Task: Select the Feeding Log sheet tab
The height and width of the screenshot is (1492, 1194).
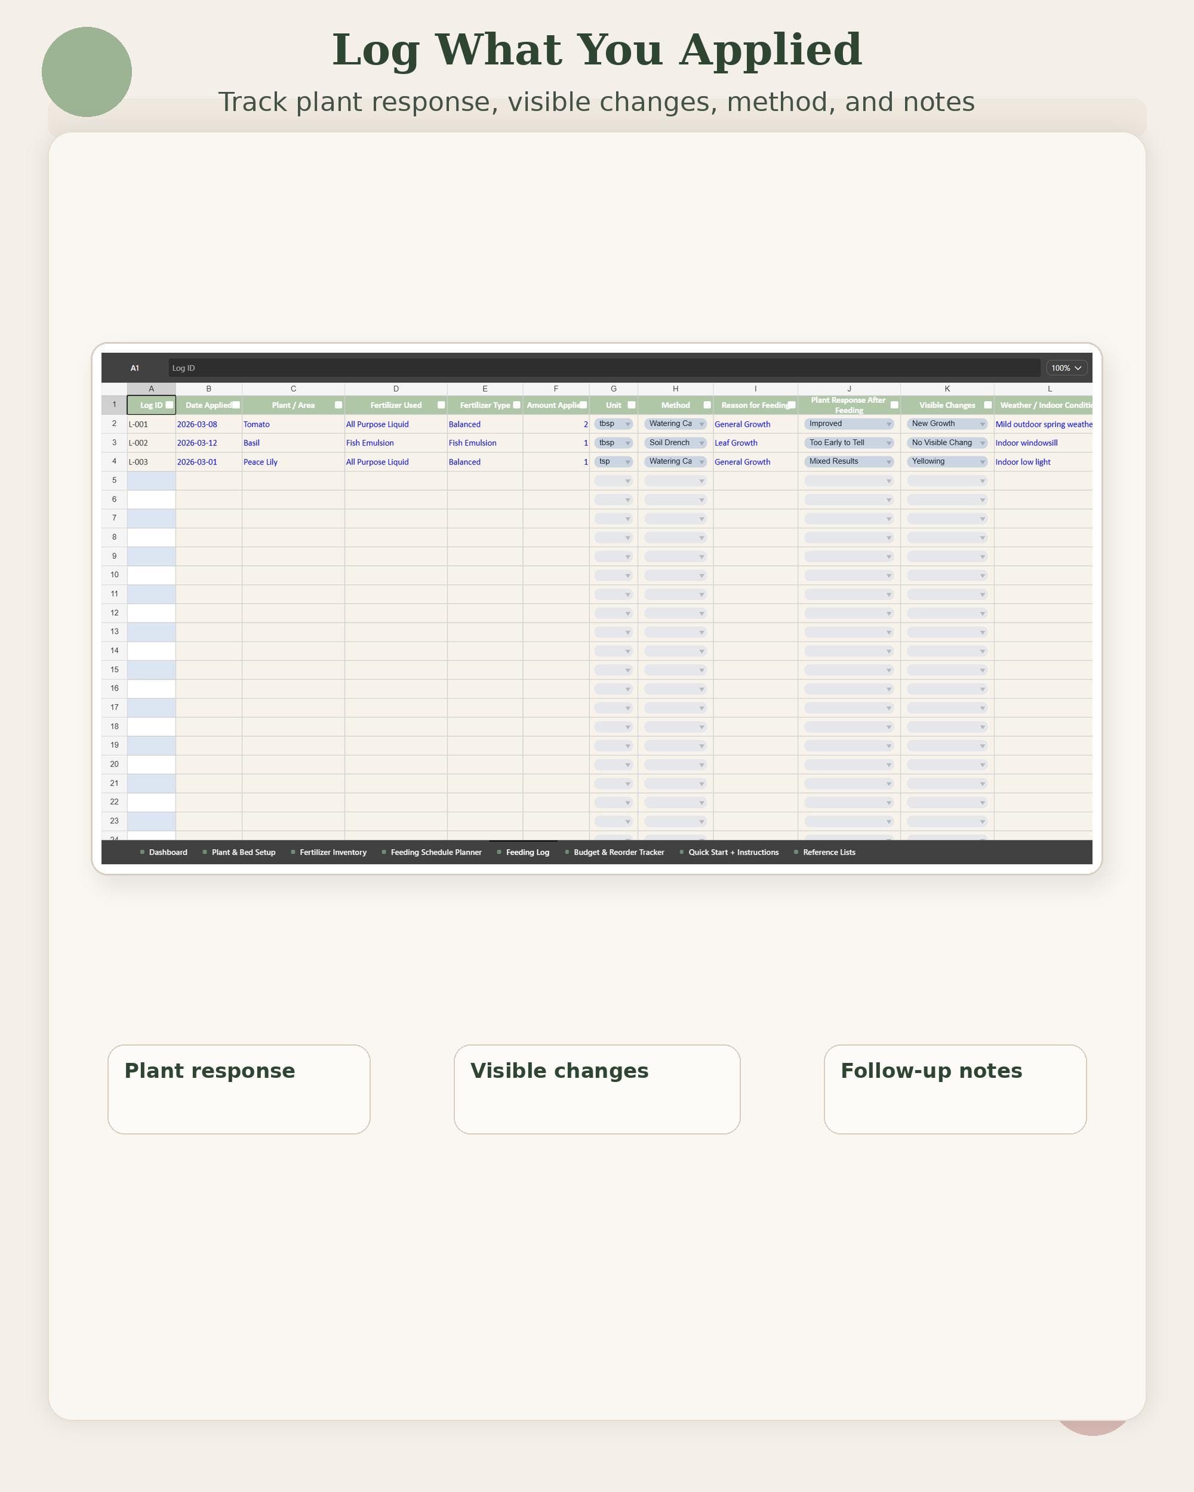Action: click(x=524, y=852)
